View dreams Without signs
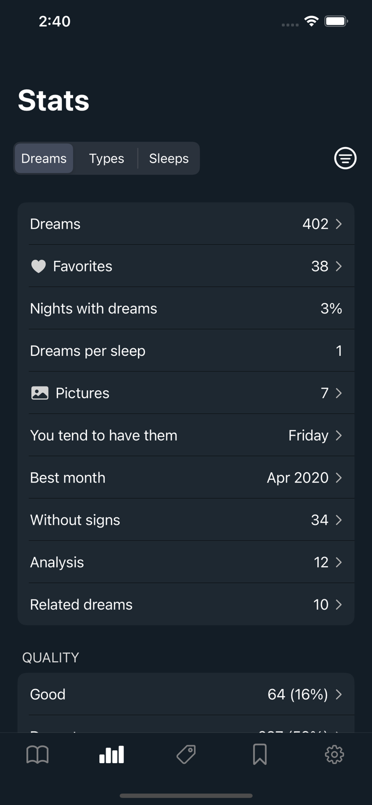The height and width of the screenshot is (805, 372). tap(186, 519)
